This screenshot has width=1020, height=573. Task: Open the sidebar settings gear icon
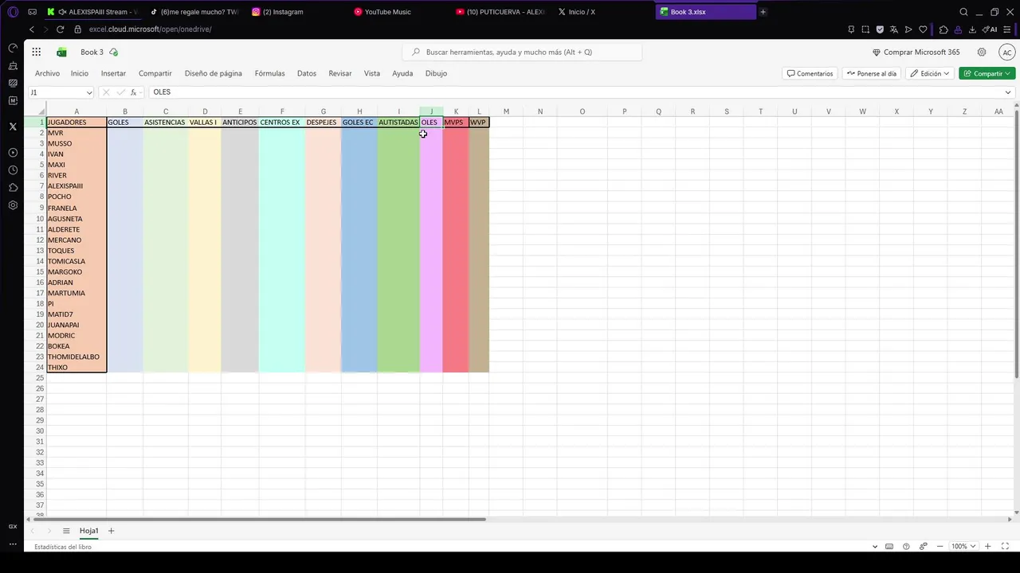coord(13,205)
